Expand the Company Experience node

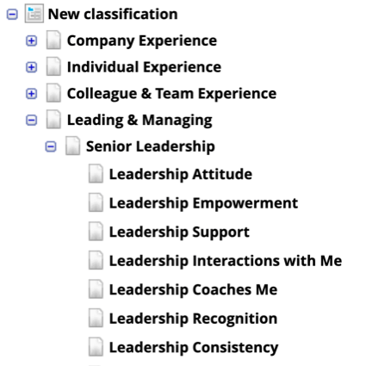(31, 40)
